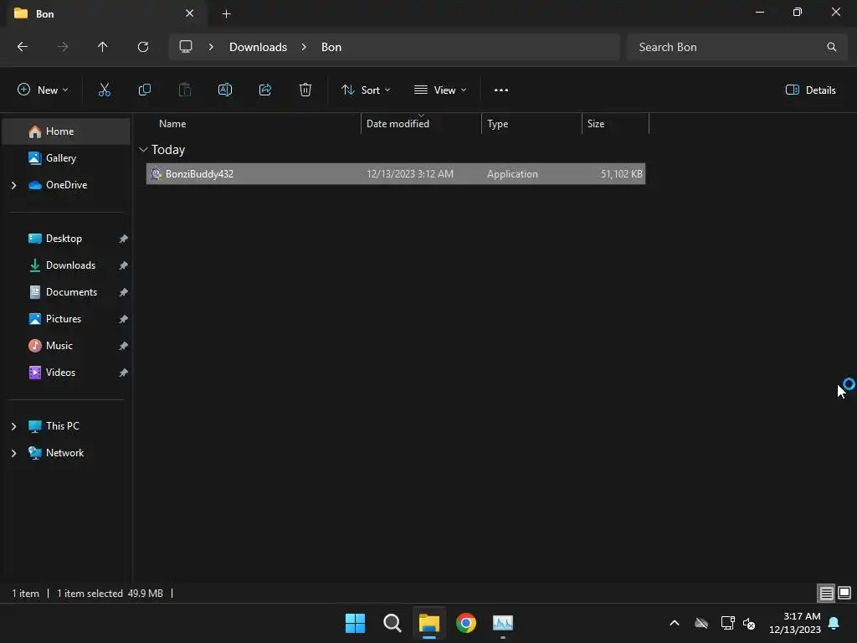The height and width of the screenshot is (643, 857).
Task: Go up one folder level
Action: click(x=103, y=47)
